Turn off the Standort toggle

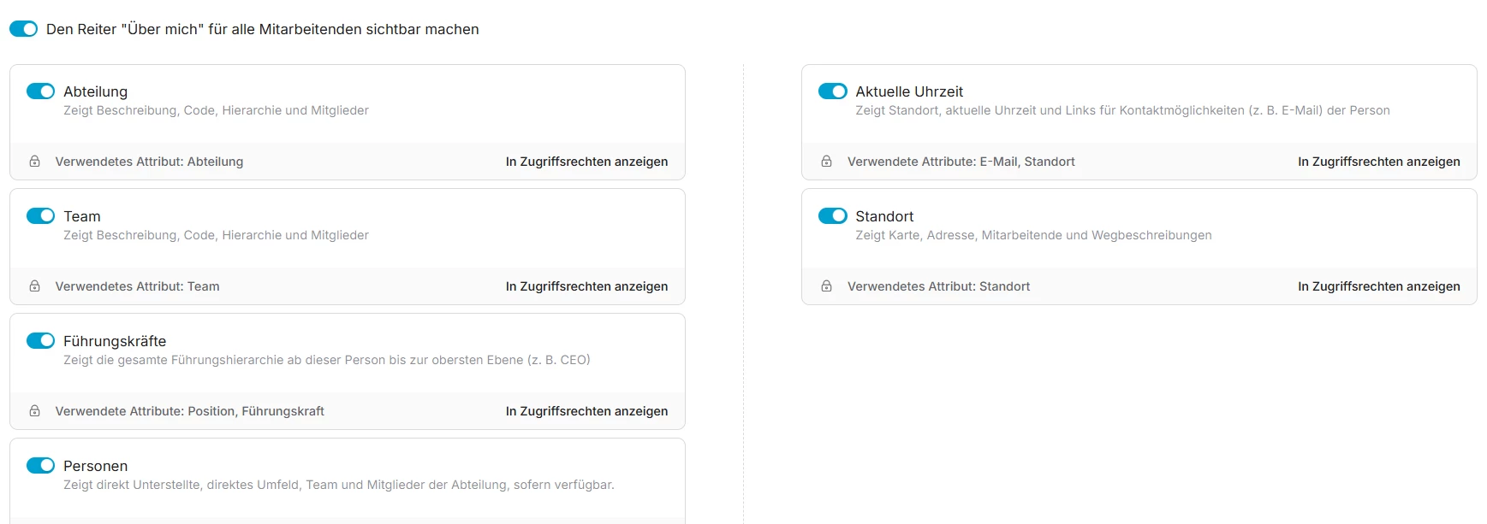(x=832, y=216)
